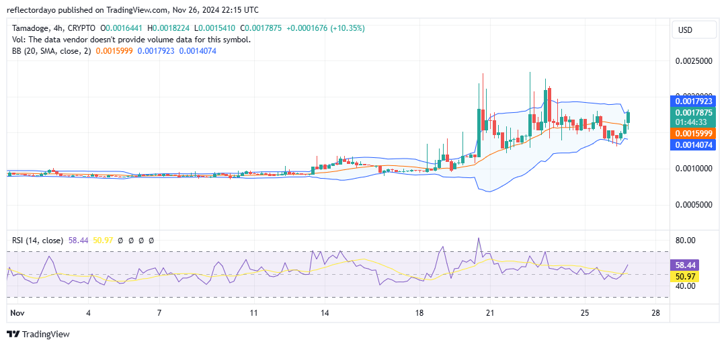Click the yellow RSI MA value 50.97 in legend

(103, 241)
